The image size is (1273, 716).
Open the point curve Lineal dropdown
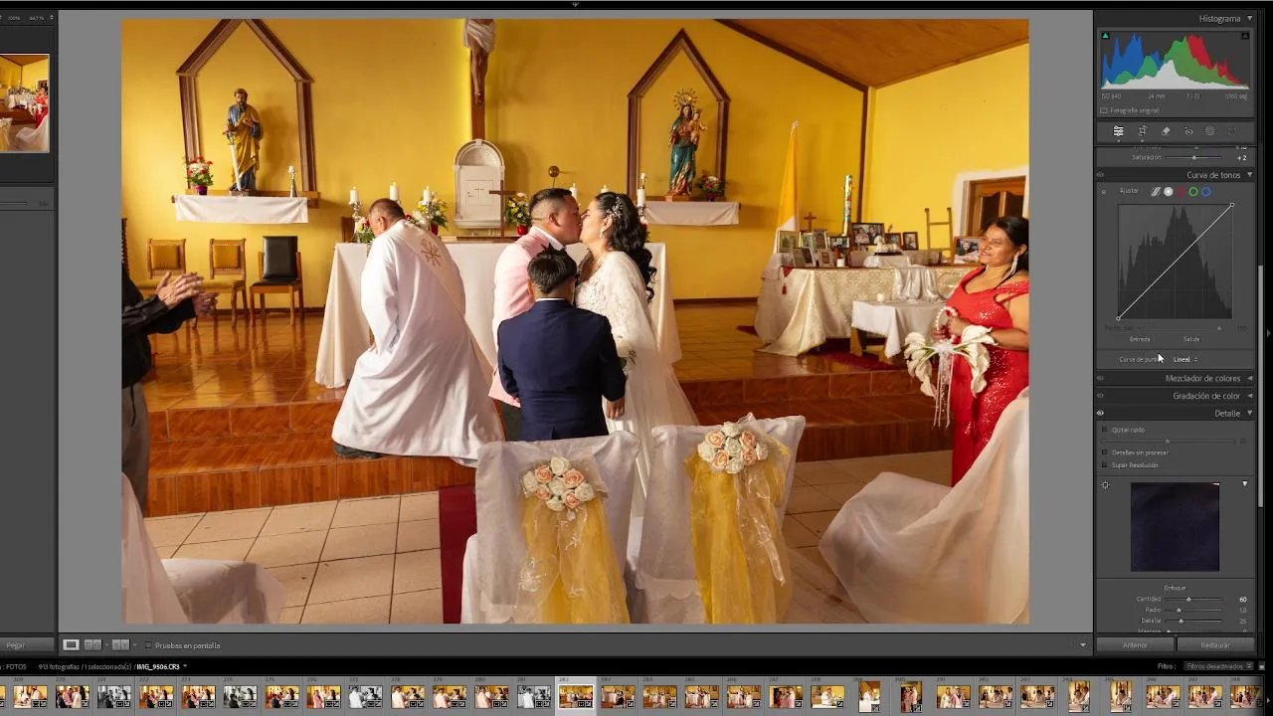pyautogui.click(x=1184, y=359)
